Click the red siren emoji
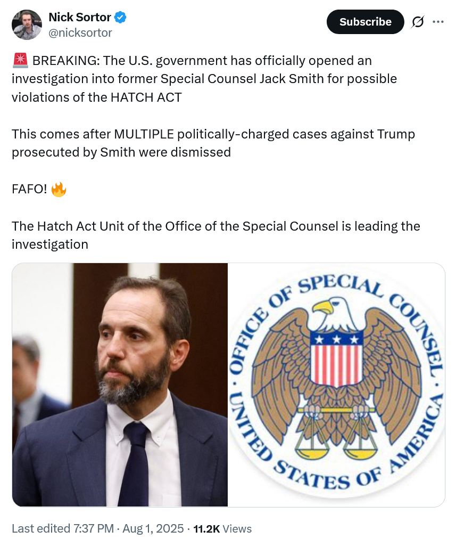Screen dimensions: 456x547 coord(20,60)
